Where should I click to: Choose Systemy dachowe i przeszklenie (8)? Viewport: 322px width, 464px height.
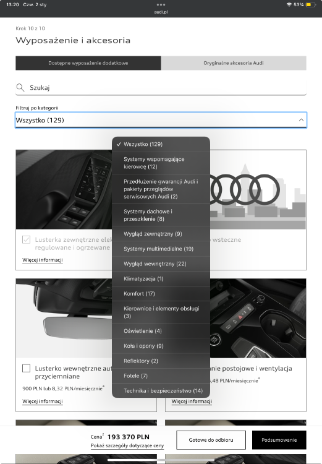(x=161, y=215)
